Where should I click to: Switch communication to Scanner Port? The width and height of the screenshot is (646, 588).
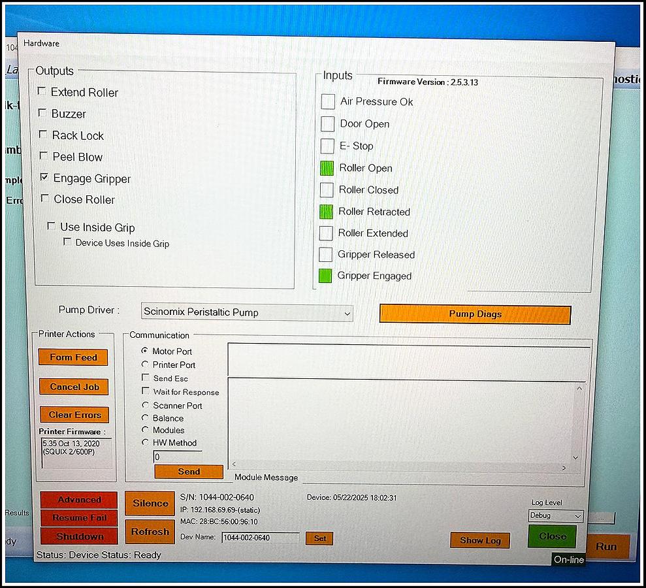[x=145, y=405]
